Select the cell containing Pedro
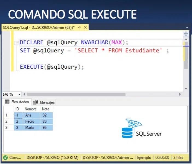Viewport: 192px width, 164px height. [31, 121]
